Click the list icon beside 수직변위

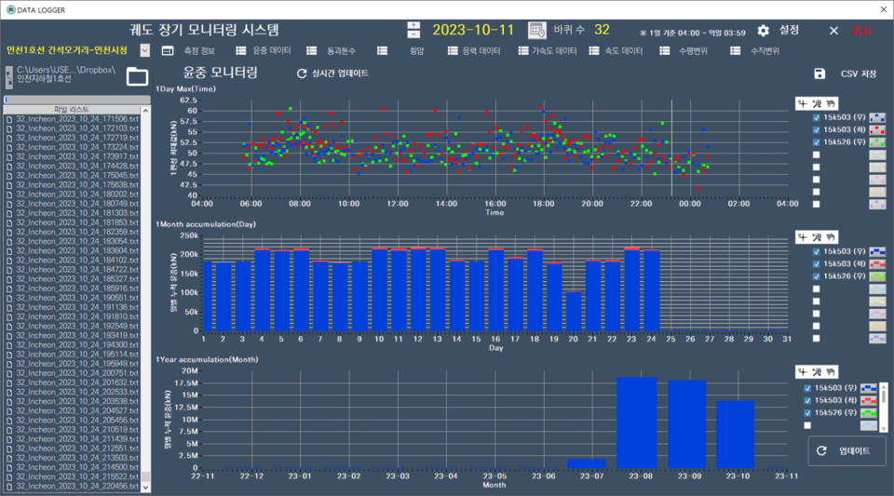click(736, 50)
